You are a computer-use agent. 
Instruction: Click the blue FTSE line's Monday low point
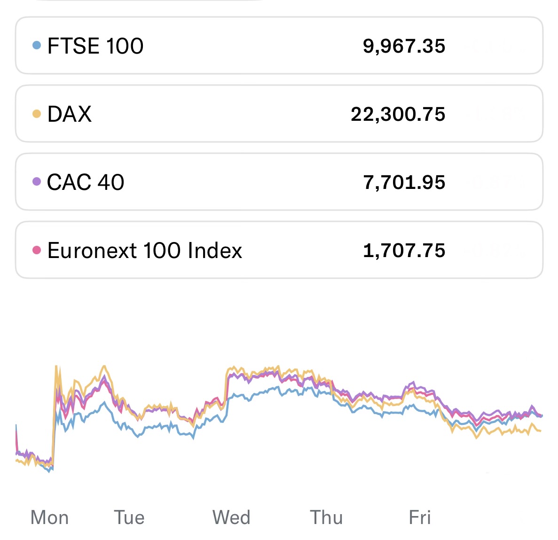pyautogui.click(x=50, y=470)
